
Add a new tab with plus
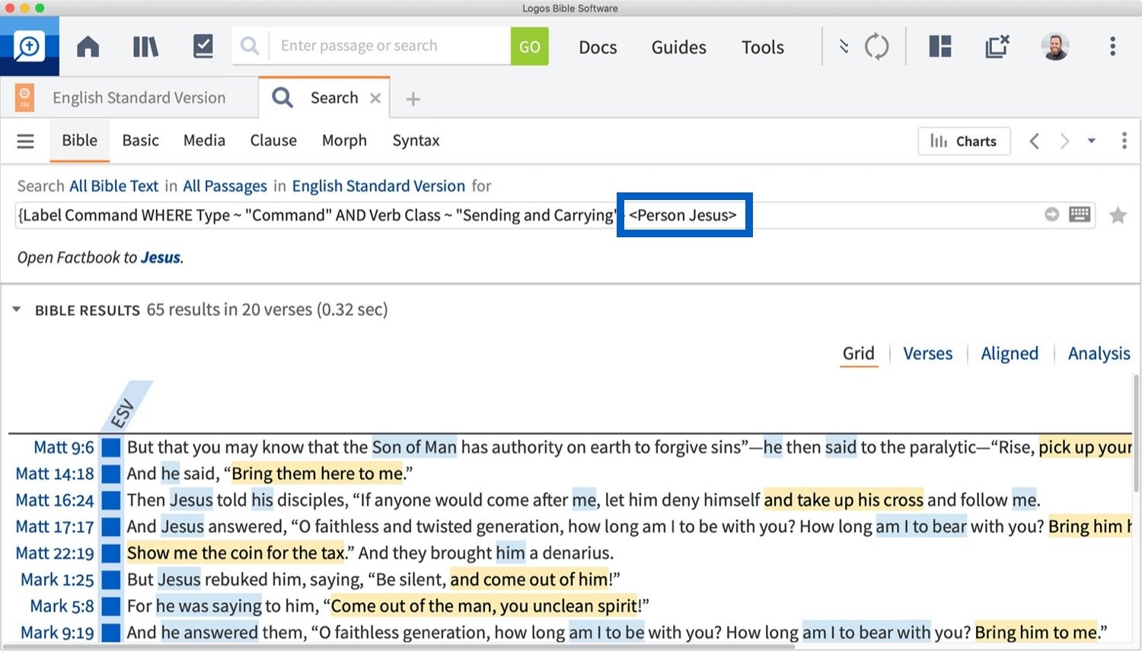[413, 99]
